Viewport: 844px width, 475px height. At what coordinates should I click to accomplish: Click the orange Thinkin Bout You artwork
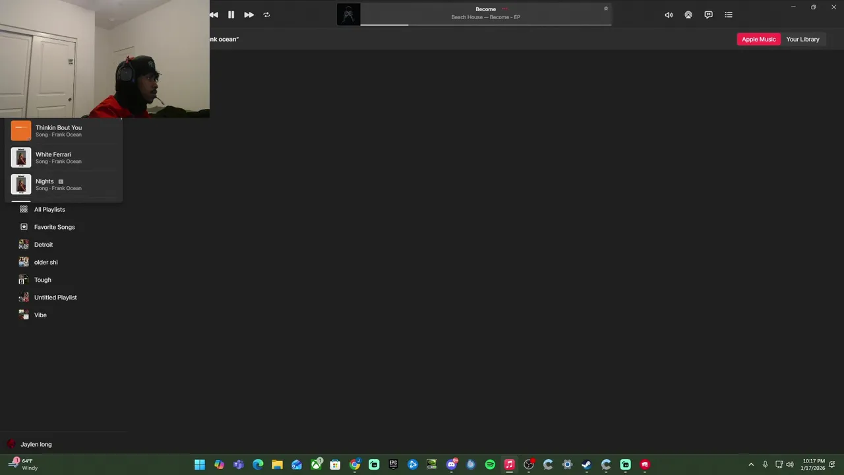click(21, 131)
